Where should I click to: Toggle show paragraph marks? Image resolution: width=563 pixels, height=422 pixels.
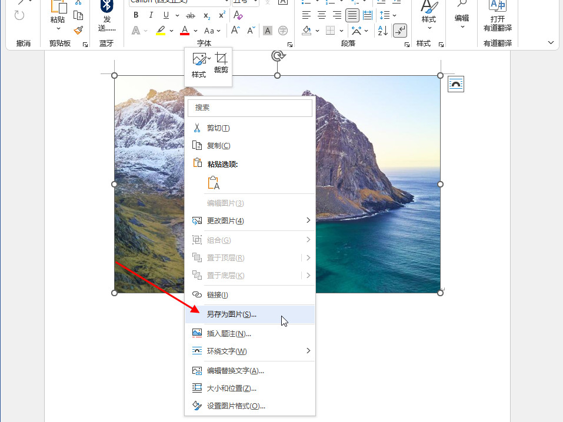click(x=400, y=31)
